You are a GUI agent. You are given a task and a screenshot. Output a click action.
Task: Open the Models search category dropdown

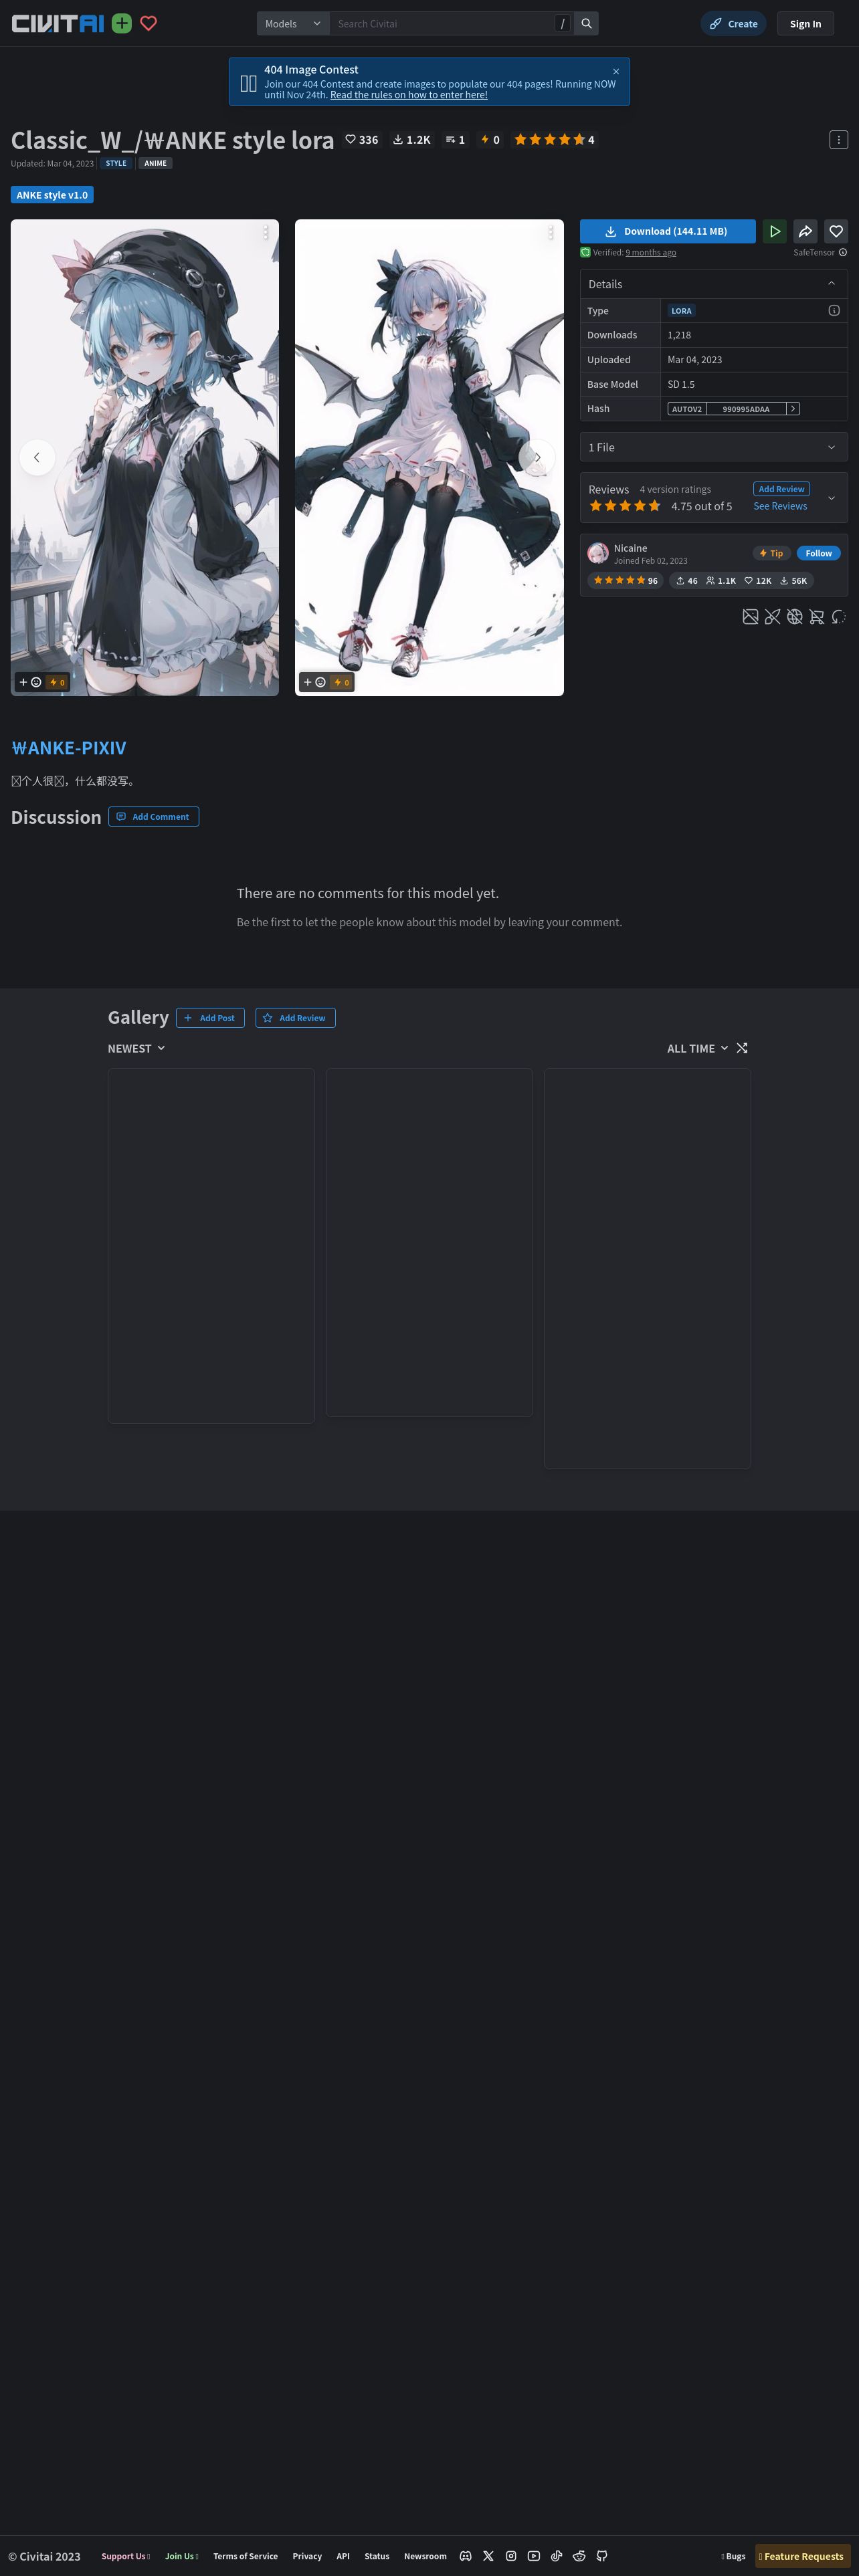point(293,23)
